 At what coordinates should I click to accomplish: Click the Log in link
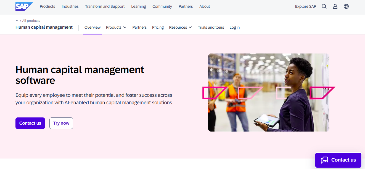tap(235, 27)
